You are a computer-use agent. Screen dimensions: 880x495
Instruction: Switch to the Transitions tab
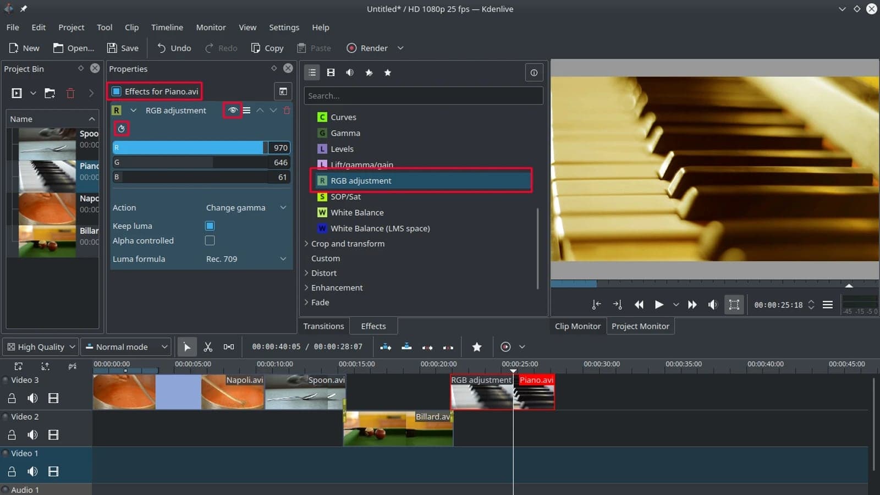tap(323, 326)
